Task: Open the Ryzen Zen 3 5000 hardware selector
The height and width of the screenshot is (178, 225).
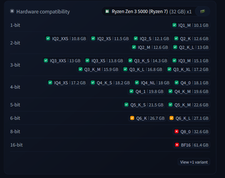Action: coord(148,11)
